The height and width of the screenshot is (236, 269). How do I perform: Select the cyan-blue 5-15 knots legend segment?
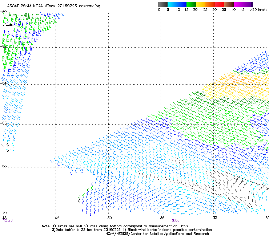click(x=177, y=4)
